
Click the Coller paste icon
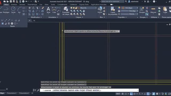pyautogui.click(x=165, y=10)
